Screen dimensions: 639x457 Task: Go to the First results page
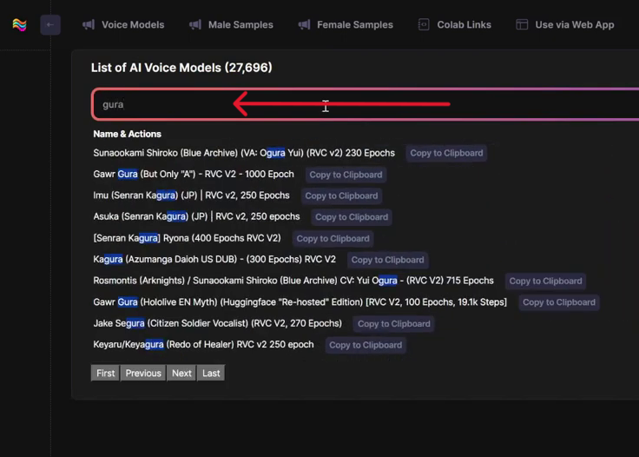(106, 373)
